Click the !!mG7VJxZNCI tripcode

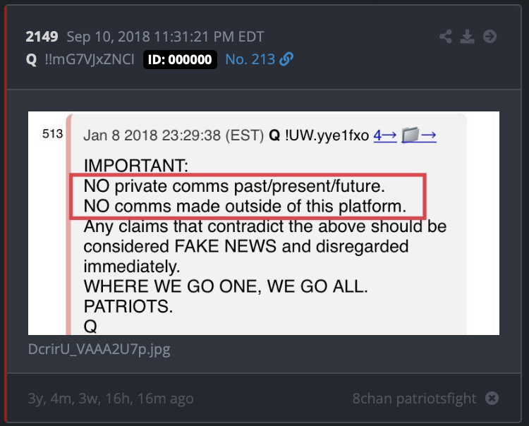coord(90,59)
